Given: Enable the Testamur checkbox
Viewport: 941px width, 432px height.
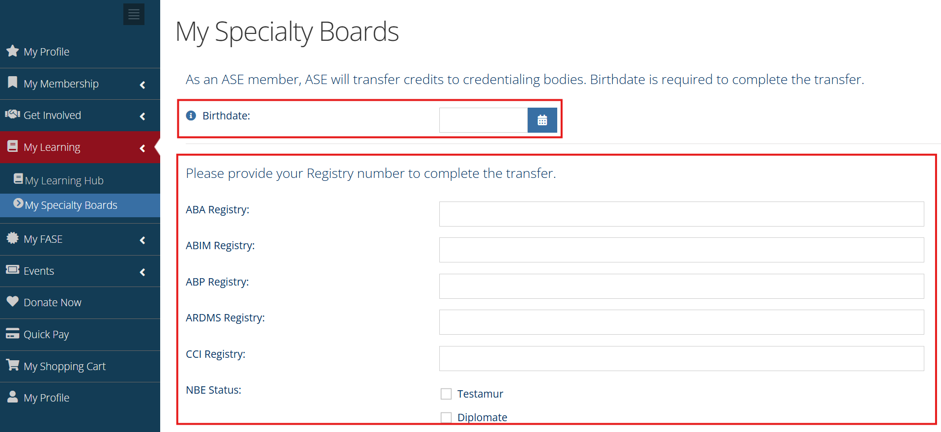Looking at the screenshot, I should click(446, 394).
